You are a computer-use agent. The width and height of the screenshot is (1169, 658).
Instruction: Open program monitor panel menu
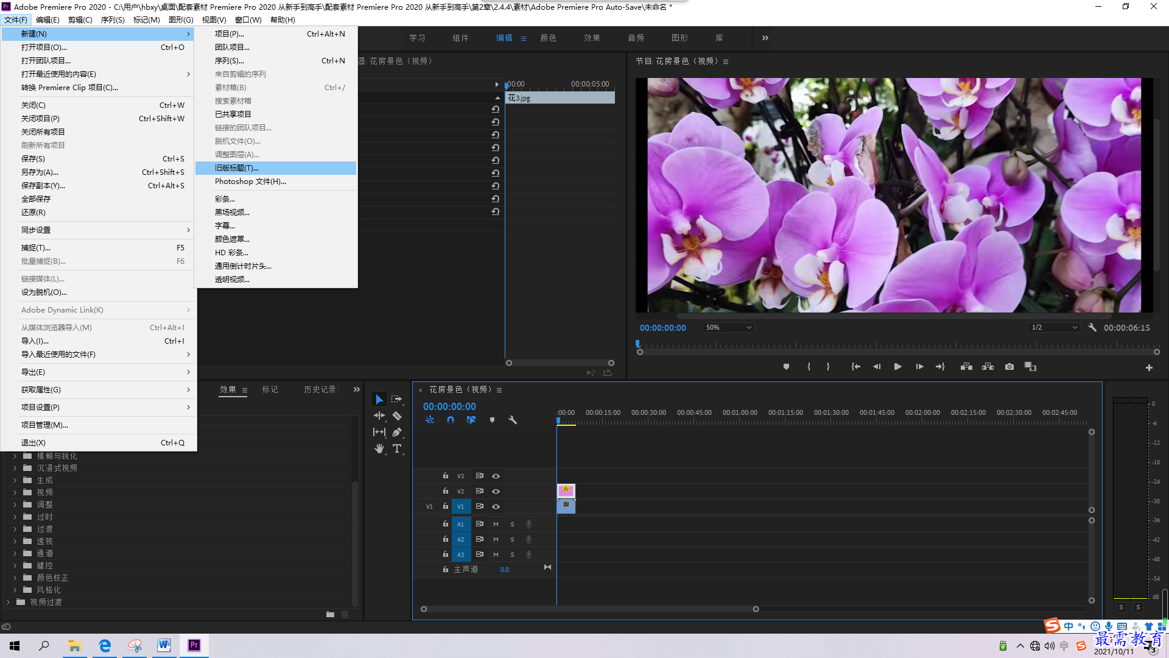pyautogui.click(x=726, y=62)
